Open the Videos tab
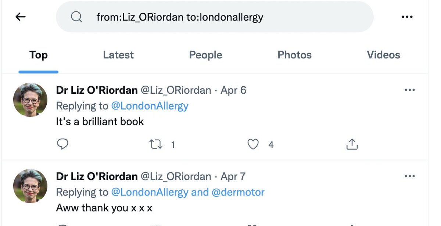The image size is (441, 226). (383, 55)
